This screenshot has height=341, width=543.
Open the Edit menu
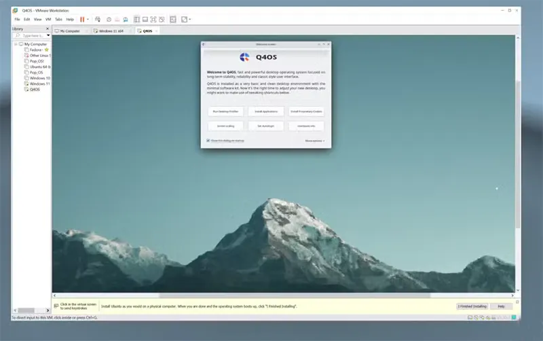click(x=26, y=20)
